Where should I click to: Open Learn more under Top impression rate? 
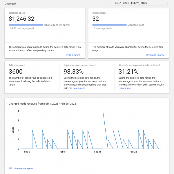coord(79,88)
